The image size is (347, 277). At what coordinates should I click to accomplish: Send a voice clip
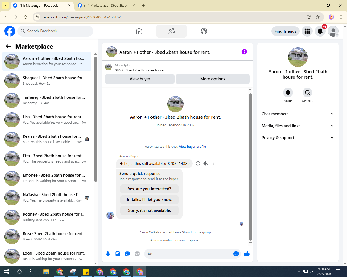point(108,254)
